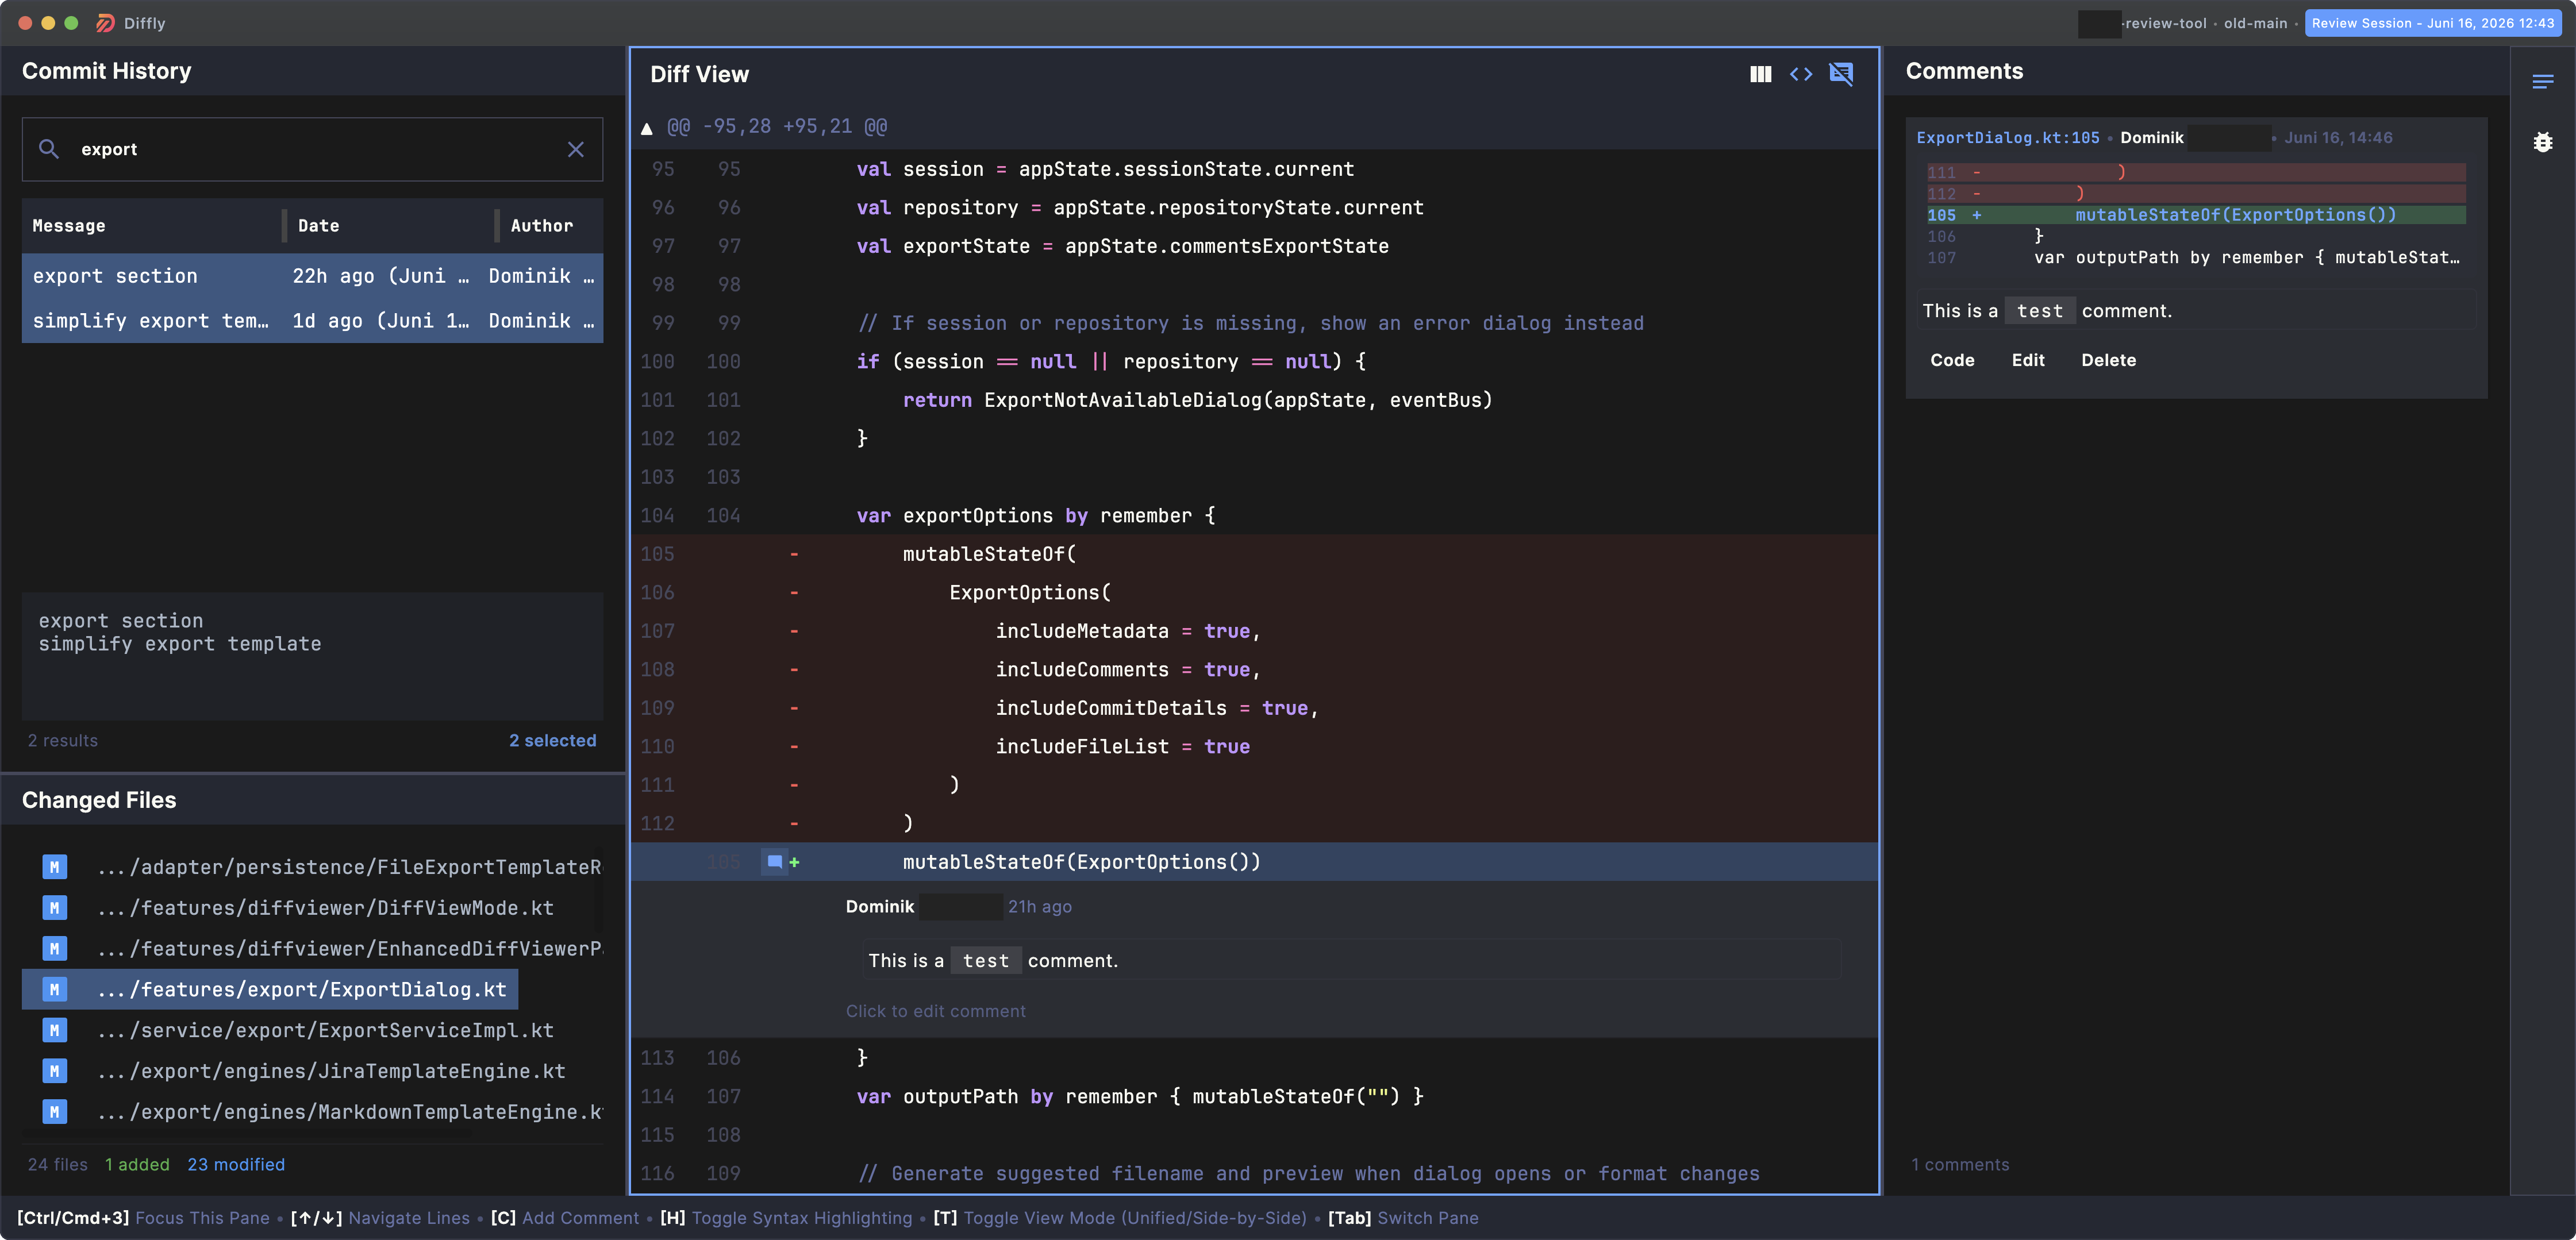Click "24 files" count in footer
The image size is (2576, 1240).
(x=58, y=1165)
